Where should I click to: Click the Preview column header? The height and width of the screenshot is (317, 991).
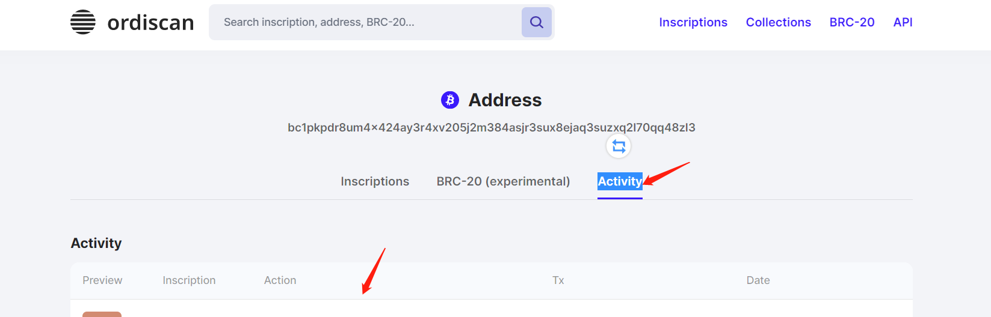tap(102, 280)
